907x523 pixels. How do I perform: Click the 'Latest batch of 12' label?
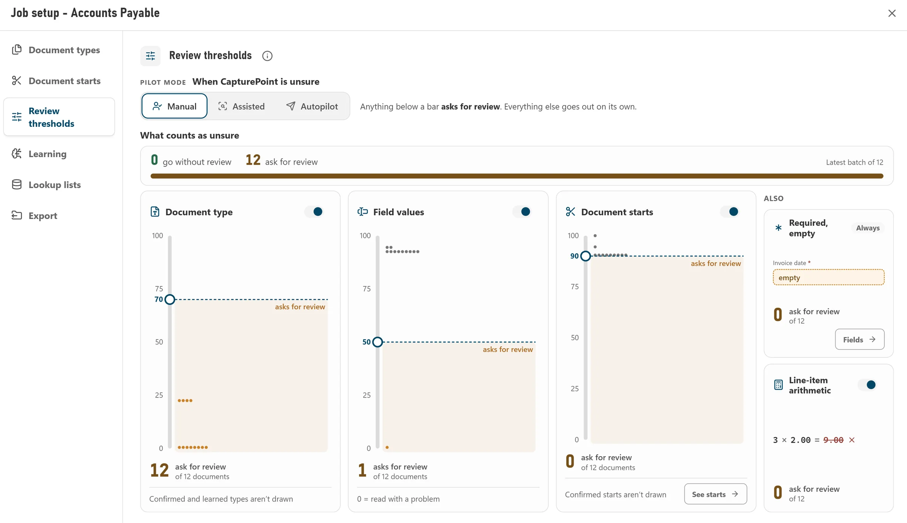(854, 162)
